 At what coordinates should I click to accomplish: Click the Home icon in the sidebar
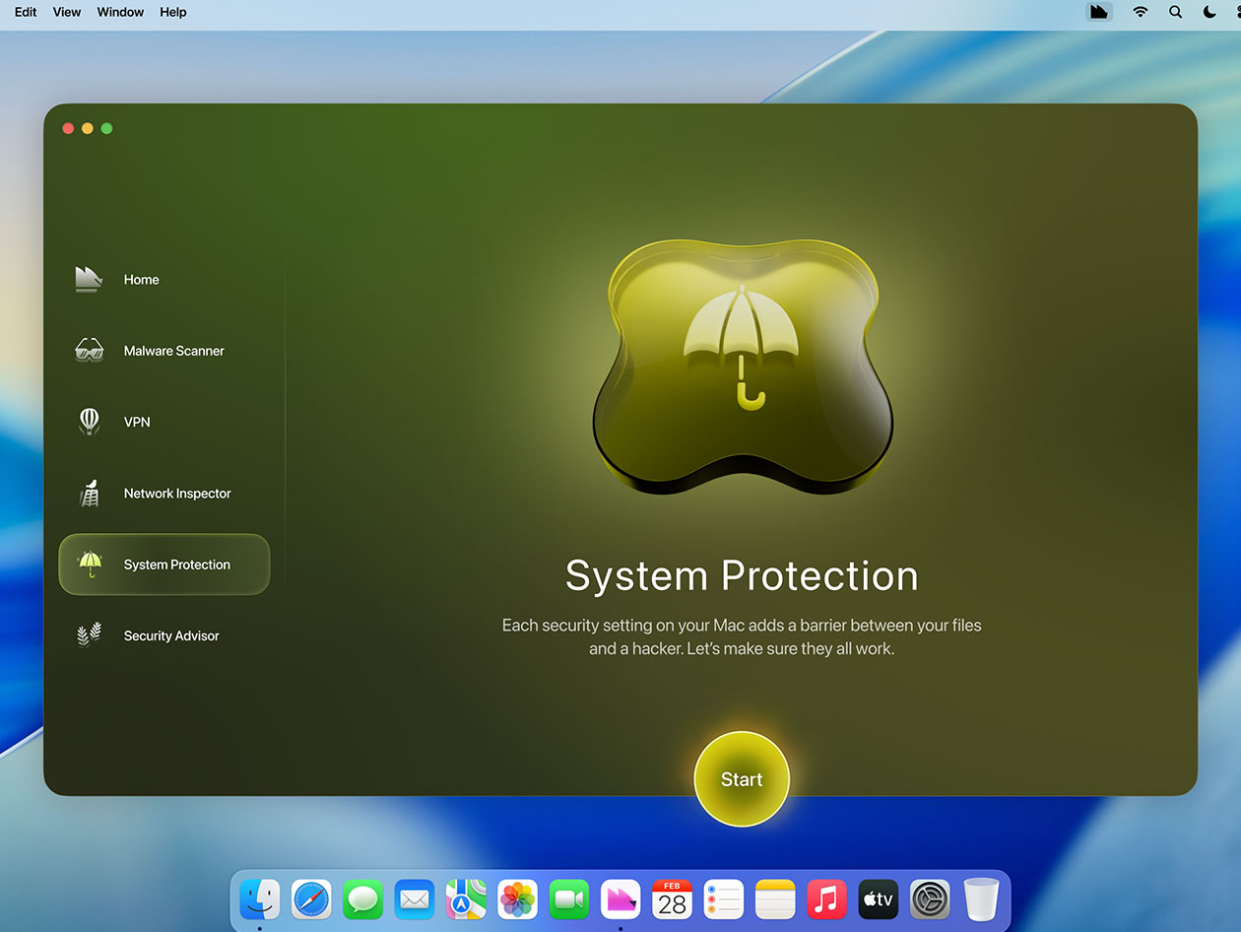click(89, 279)
